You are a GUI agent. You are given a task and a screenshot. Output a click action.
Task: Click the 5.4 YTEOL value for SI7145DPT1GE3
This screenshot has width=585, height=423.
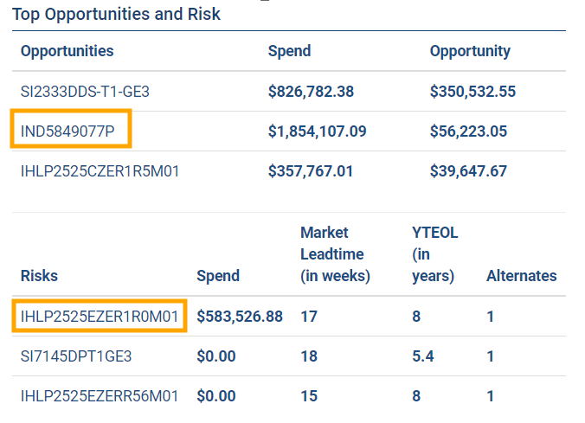point(422,356)
